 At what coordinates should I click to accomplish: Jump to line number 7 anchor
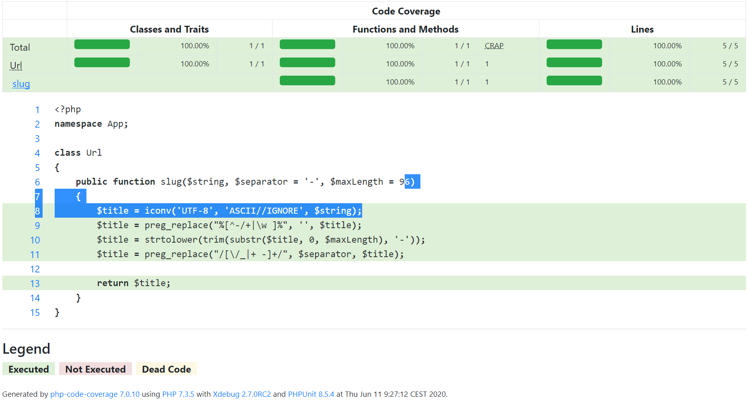pos(37,197)
